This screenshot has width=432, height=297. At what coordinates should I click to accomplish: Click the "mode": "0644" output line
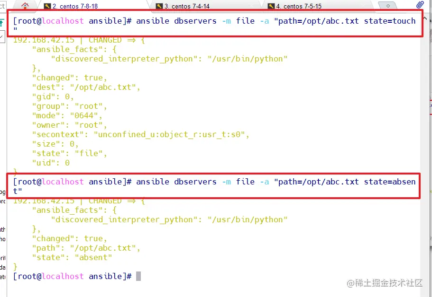tap(67, 116)
